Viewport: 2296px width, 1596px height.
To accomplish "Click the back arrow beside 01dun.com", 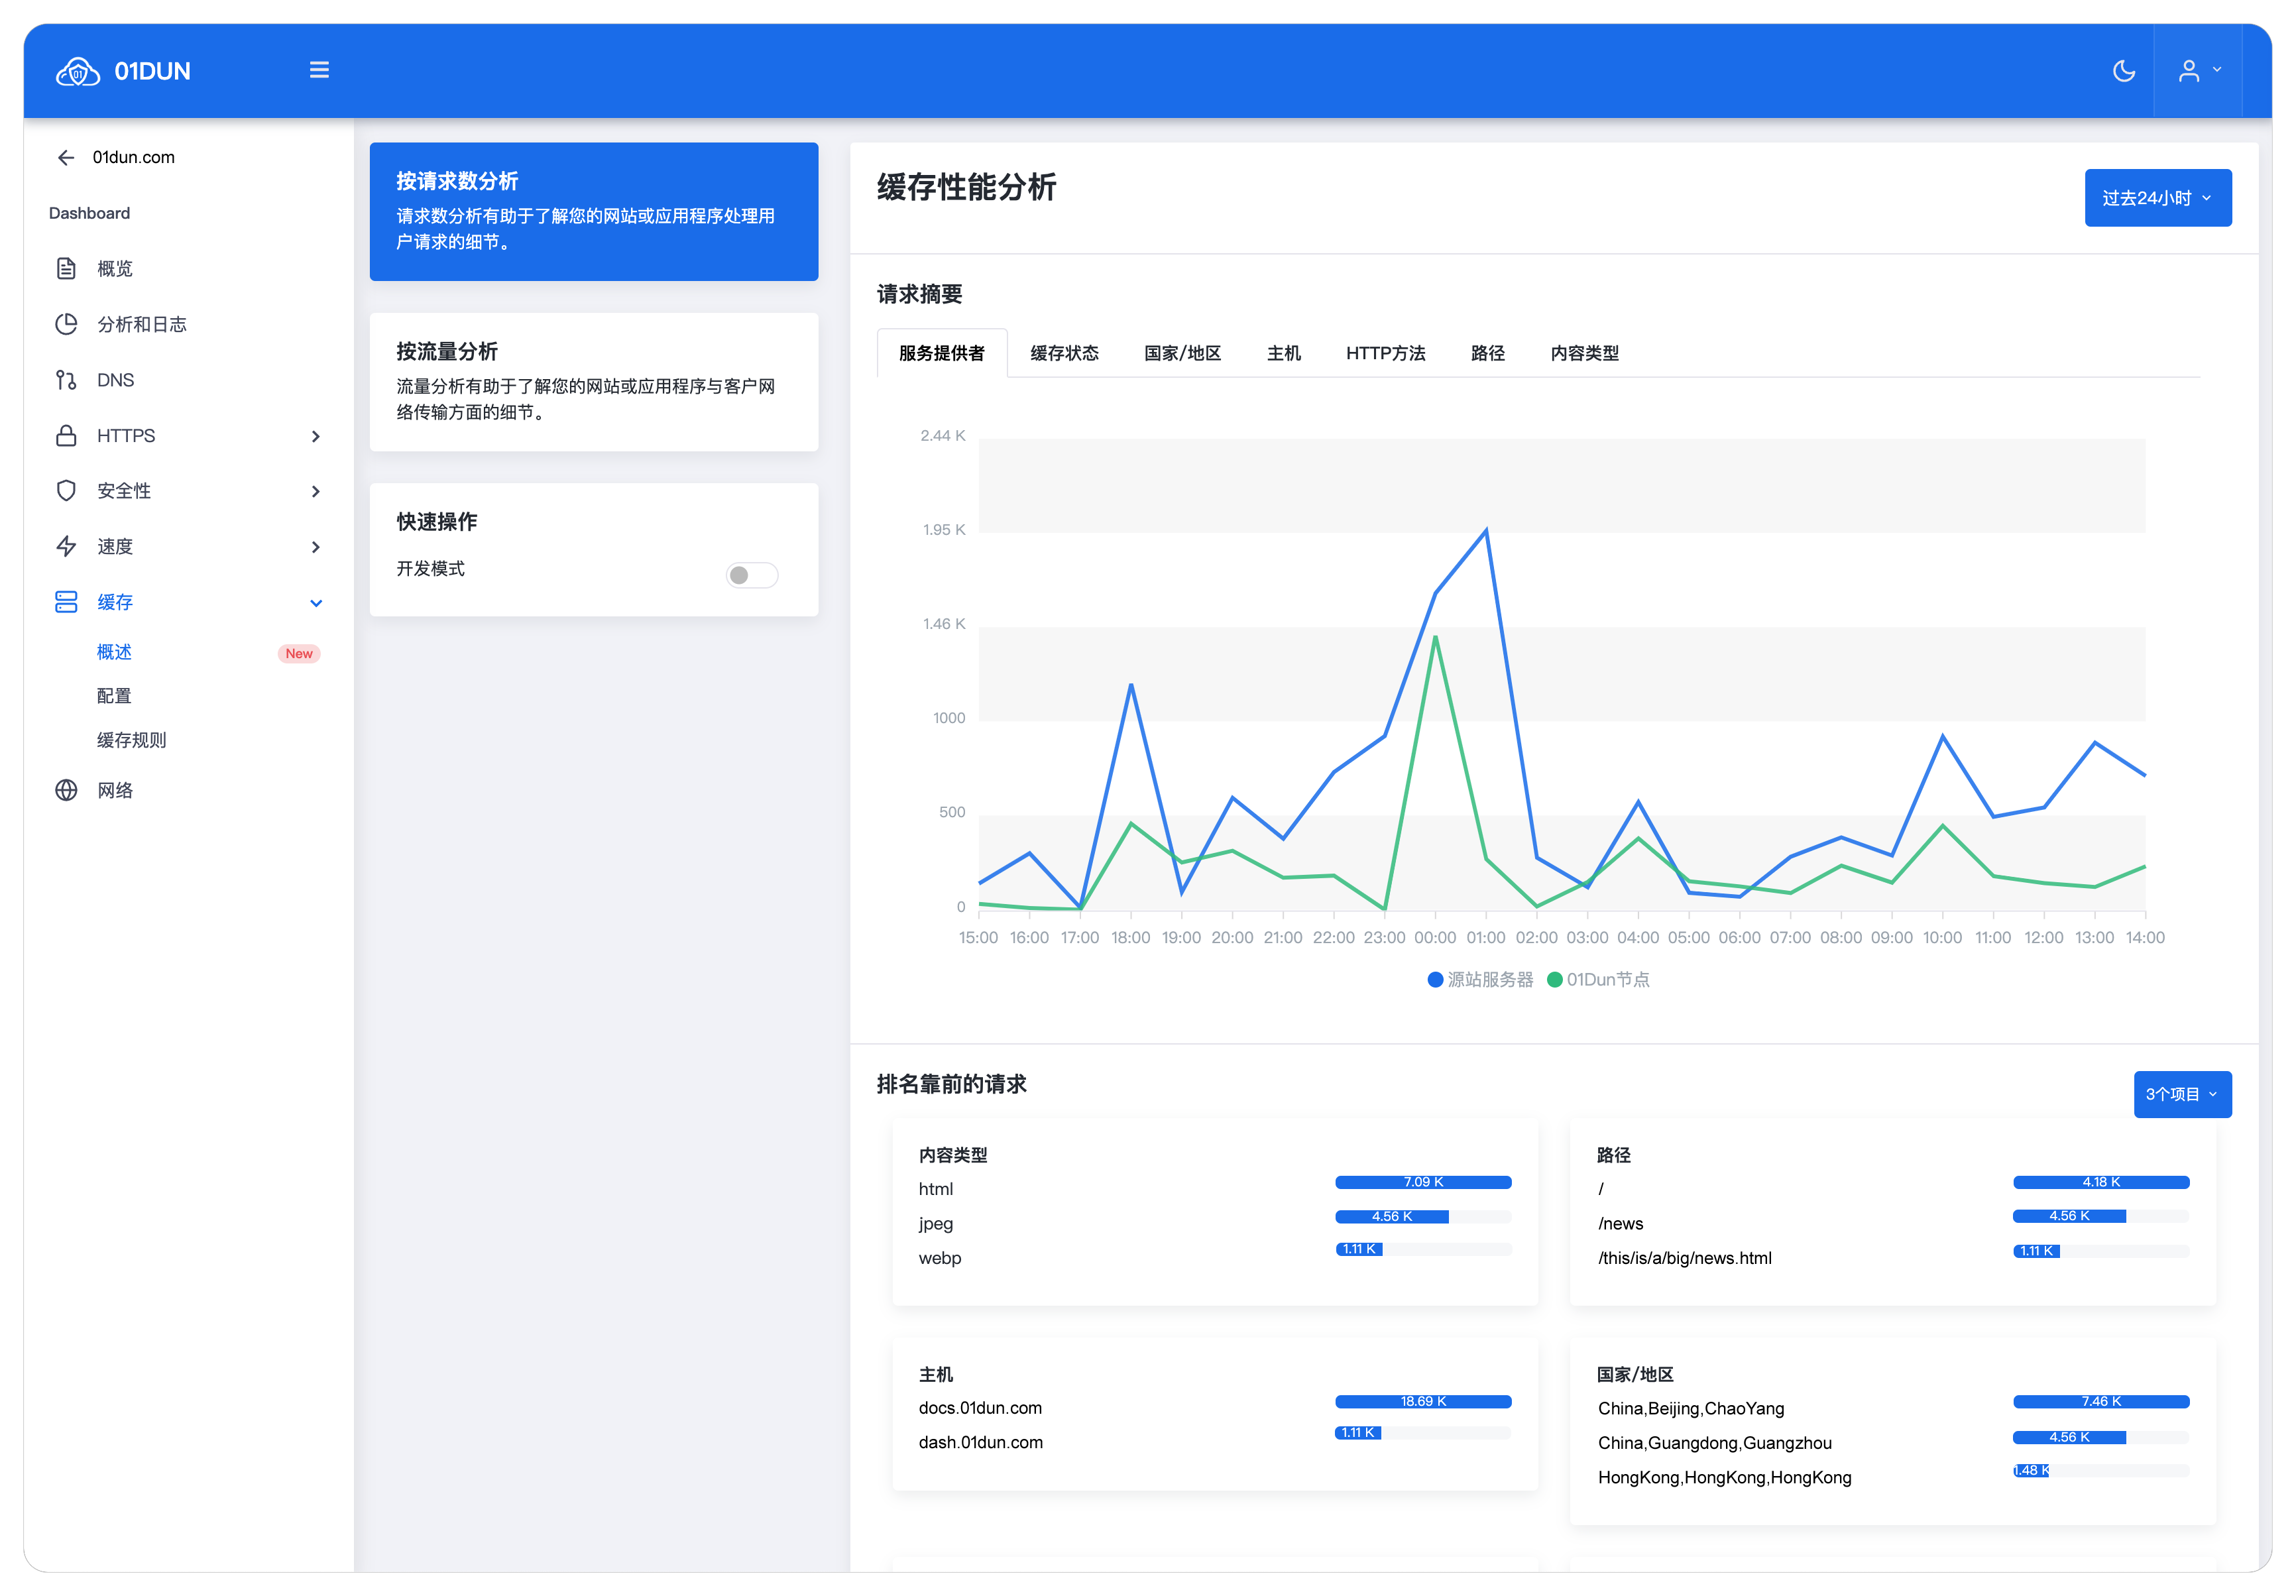I will [66, 157].
